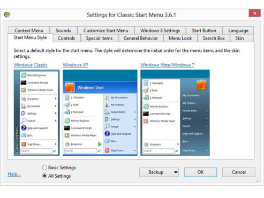This screenshot has width=264, height=198.
Task: Select the Windows Classic menu preview image
Action: pyautogui.click(x=36, y=113)
